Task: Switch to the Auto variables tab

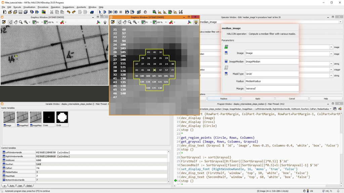Action: click(x=12, y=186)
